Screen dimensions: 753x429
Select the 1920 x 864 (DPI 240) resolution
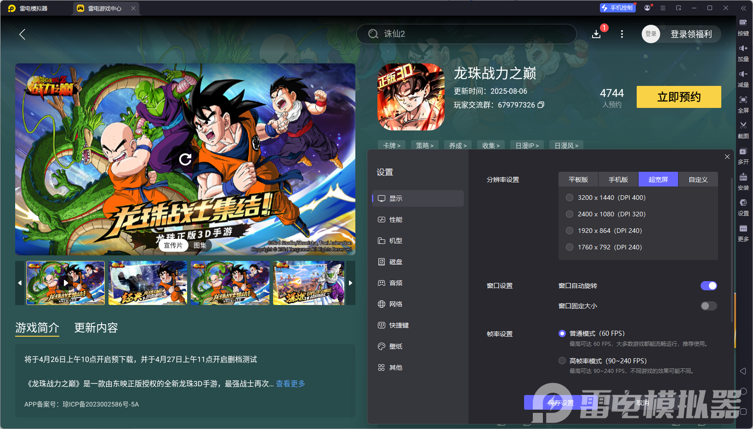(x=570, y=231)
